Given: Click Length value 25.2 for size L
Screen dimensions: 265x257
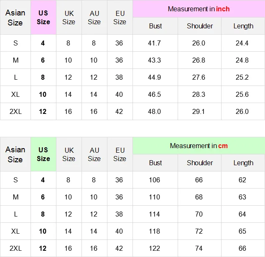Looking at the screenshot, I should click(242, 77).
